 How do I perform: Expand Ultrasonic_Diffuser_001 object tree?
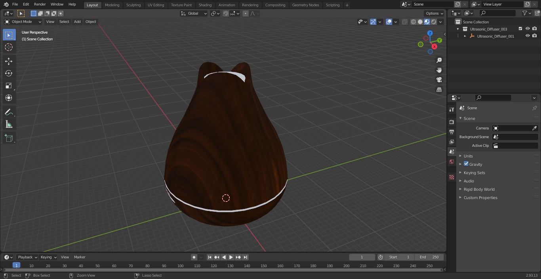point(465,36)
